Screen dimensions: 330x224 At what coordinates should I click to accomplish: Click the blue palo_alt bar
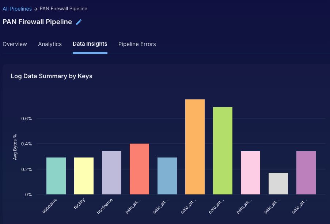tap(167, 176)
